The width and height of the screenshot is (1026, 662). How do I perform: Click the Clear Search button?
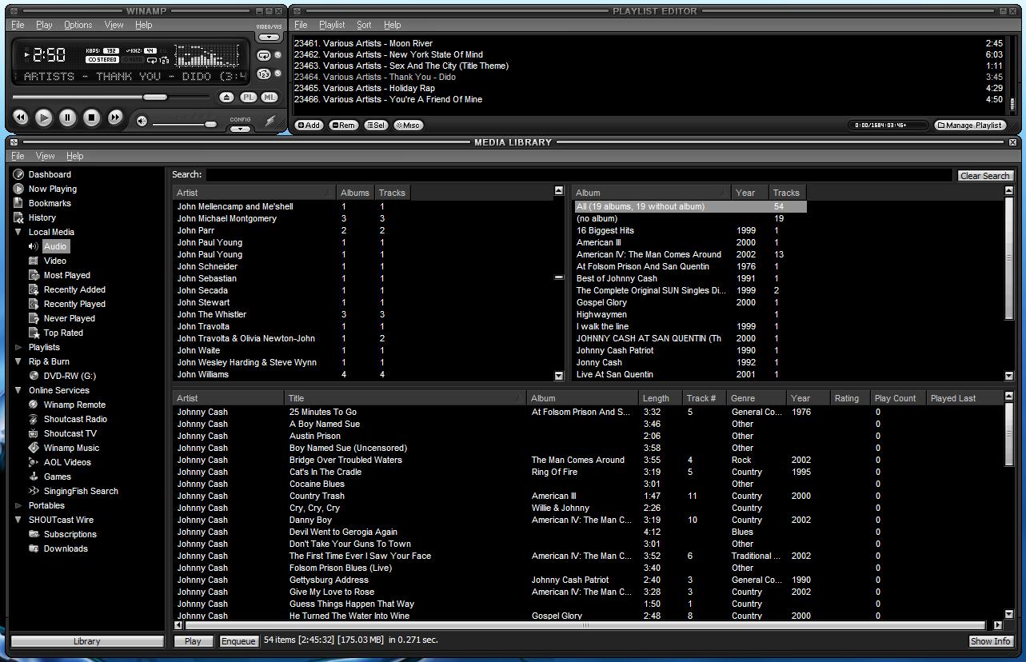pos(984,175)
